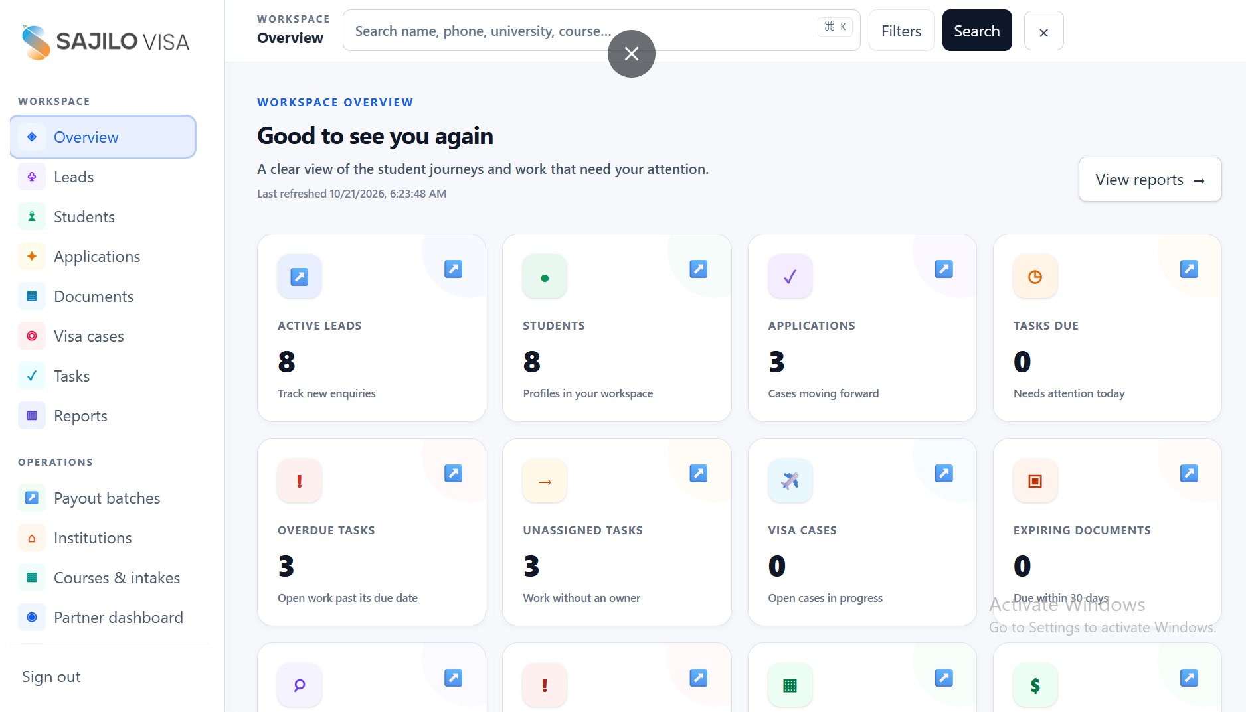Click the airplane icon on Visa Cases card

pos(790,480)
